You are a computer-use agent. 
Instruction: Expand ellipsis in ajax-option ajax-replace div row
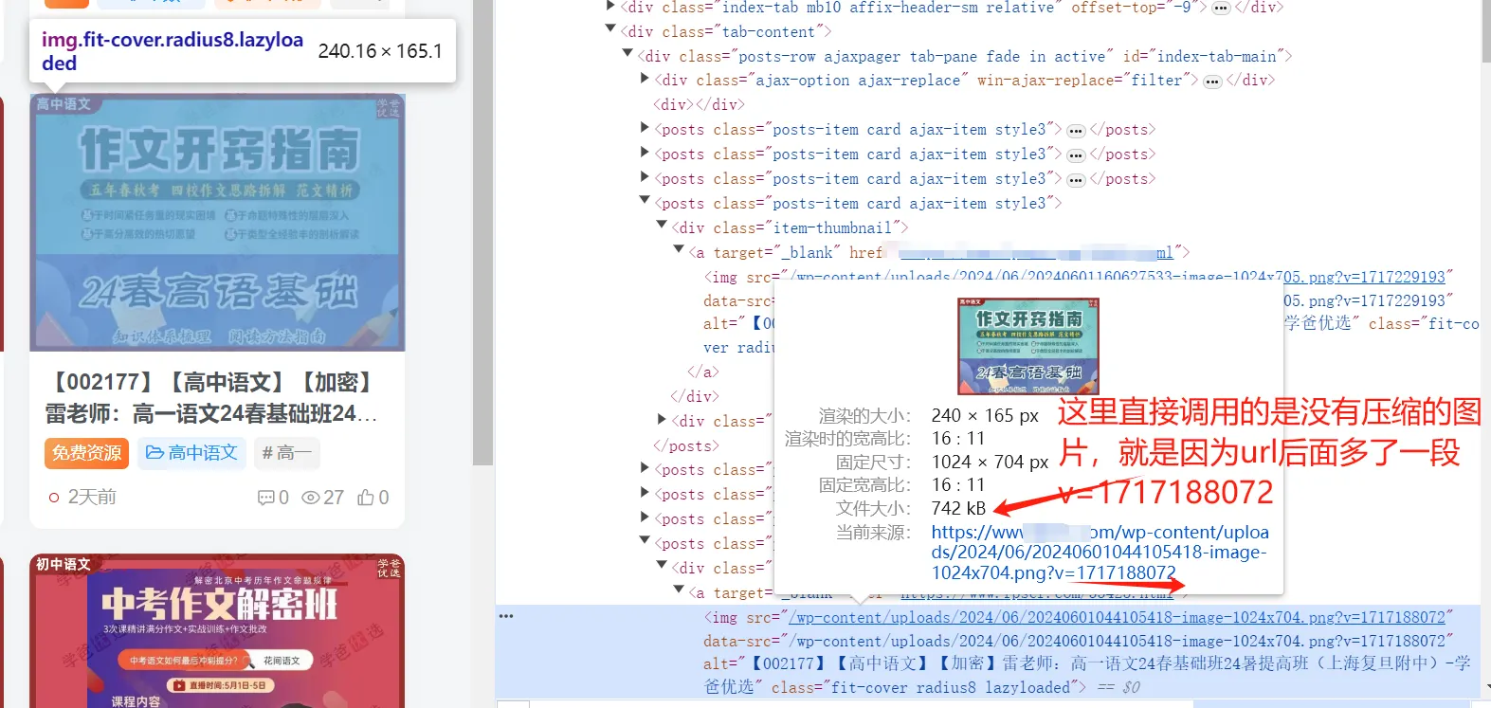[x=1212, y=82]
